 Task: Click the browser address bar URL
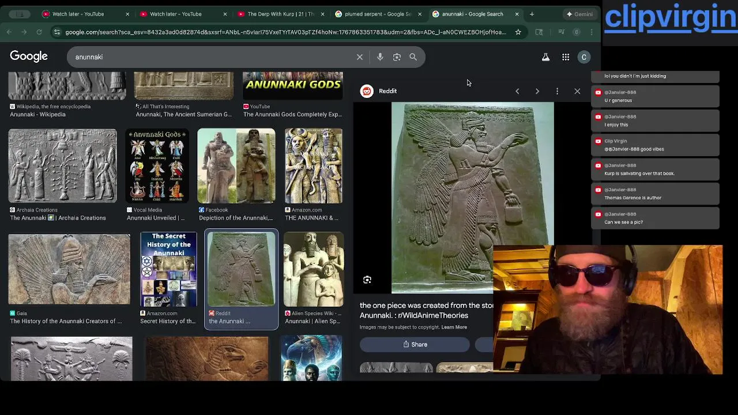point(285,32)
